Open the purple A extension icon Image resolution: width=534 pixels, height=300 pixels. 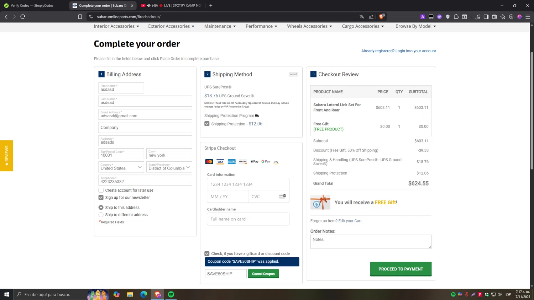tap(423, 17)
